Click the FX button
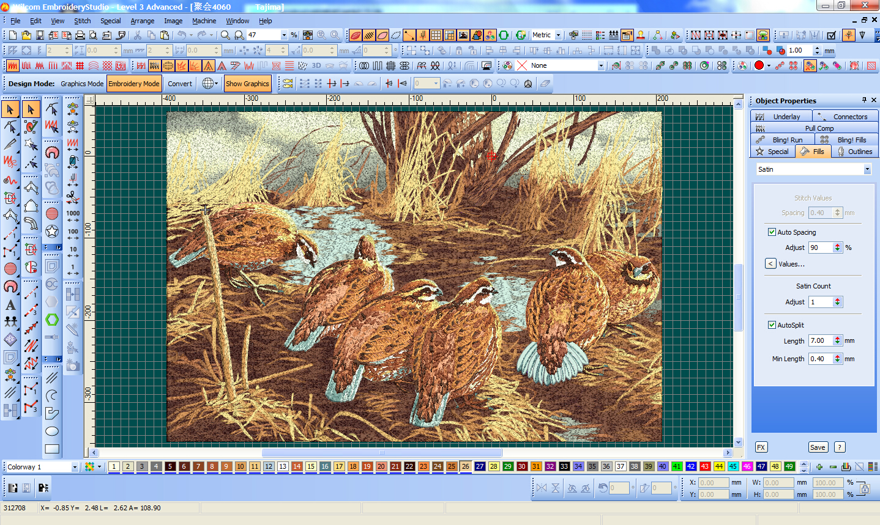 tap(761, 447)
